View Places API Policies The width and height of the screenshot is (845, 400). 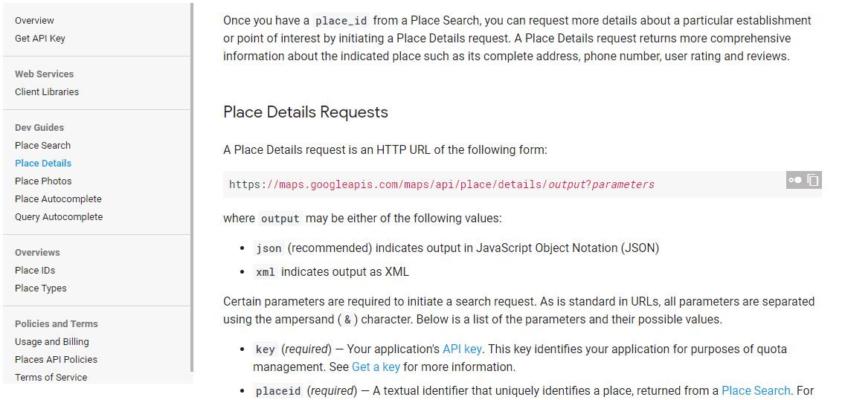[56, 360]
